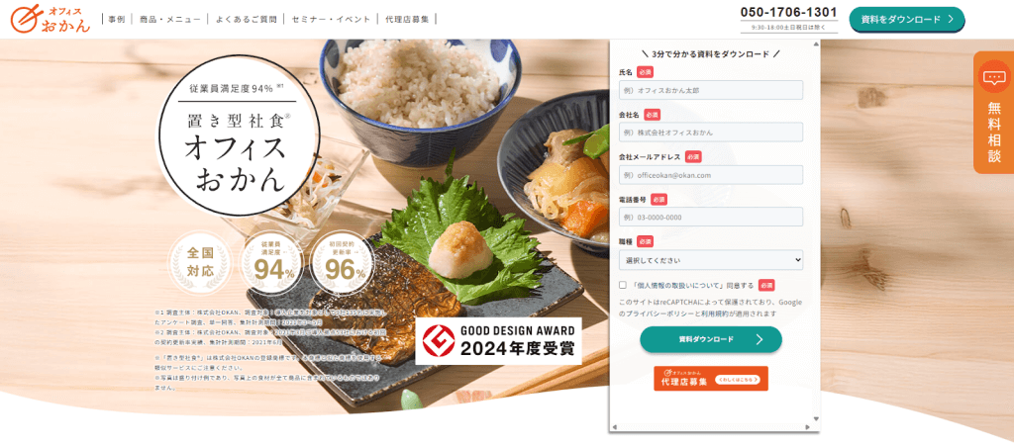The height and width of the screenshot is (448, 1014).
Task: Click the 氏名 input field
Action: [711, 90]
